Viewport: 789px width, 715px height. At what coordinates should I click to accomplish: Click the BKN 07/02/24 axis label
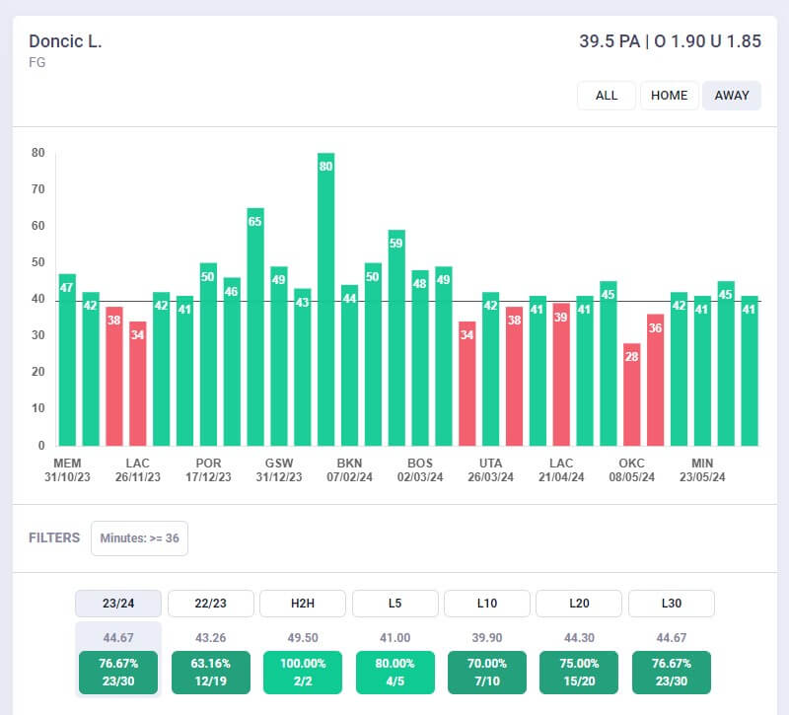coord(350,470)
